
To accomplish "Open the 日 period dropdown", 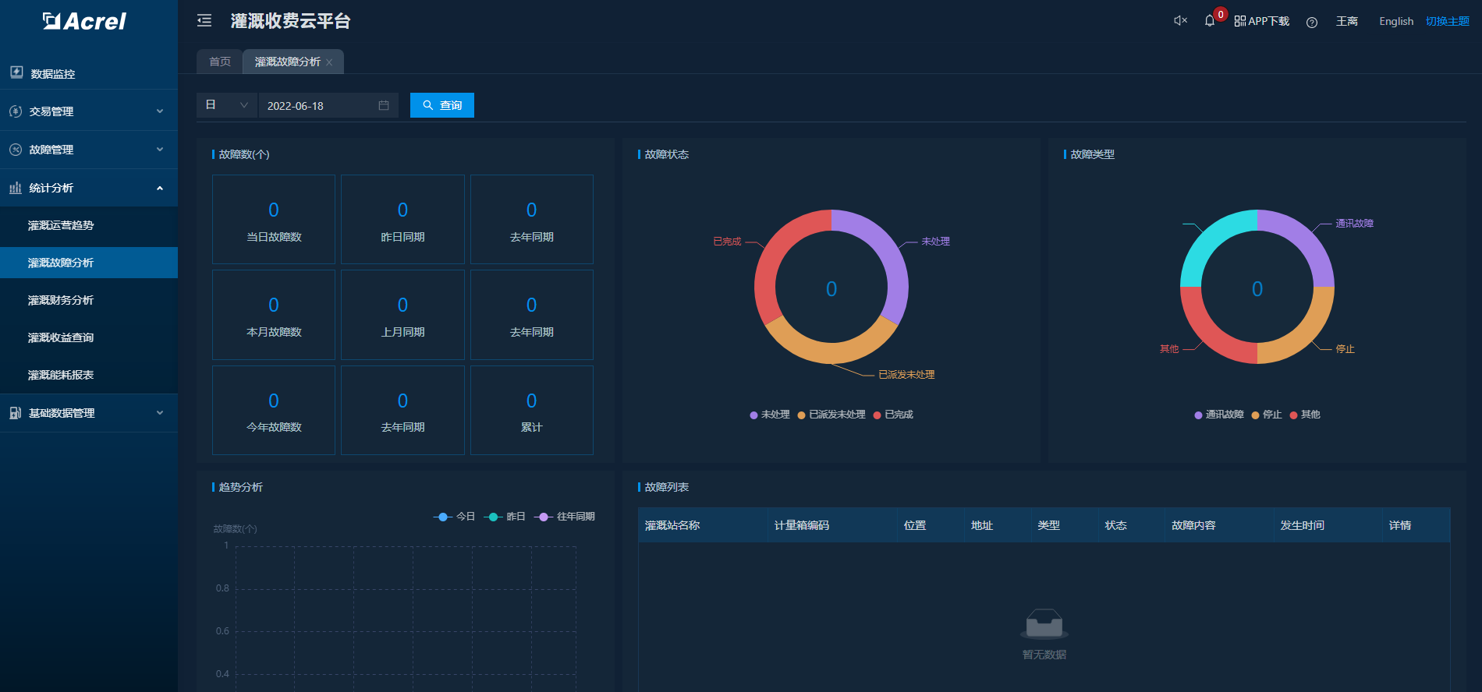I will click(x=226, y=105).
